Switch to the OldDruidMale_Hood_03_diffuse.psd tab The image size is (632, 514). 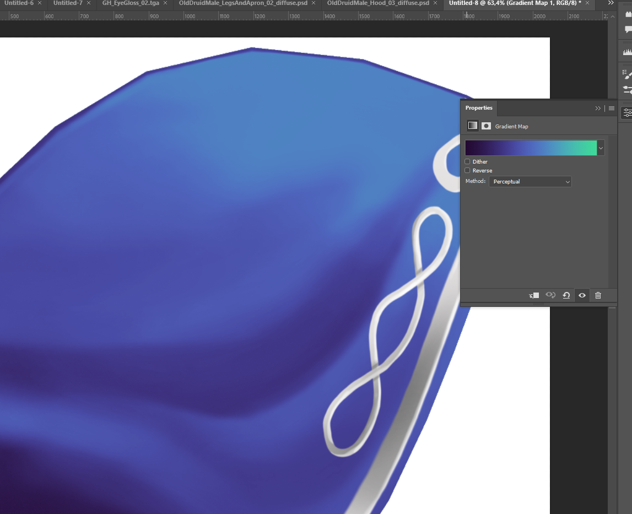coord(377,3)
